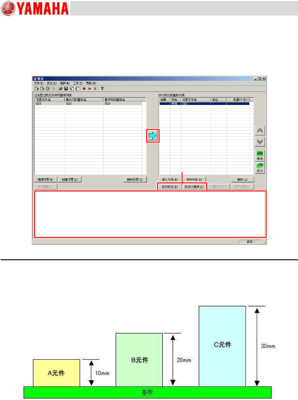Click the 执行CT推测(T) button
Viewport: 298px width, 400px height.
(x=194, y=187)
